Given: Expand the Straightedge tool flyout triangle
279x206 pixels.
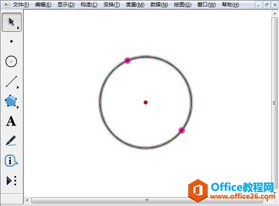Looking at the screenshot, I should (18, 87).
